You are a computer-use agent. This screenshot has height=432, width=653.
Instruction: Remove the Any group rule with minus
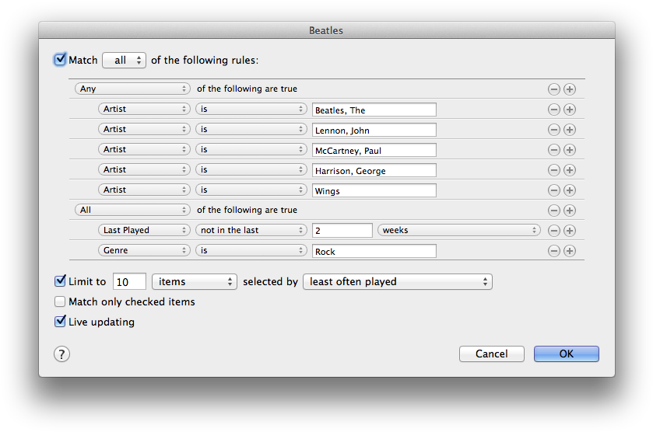click(x=553, y=89)
